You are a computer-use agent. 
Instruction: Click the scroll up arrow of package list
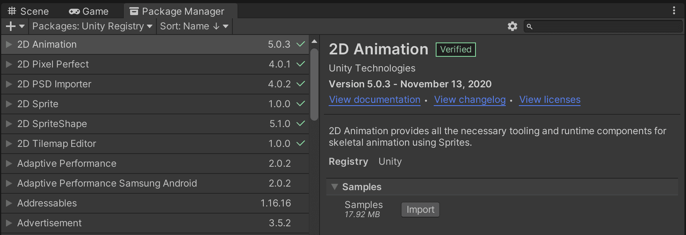[314, 41]
